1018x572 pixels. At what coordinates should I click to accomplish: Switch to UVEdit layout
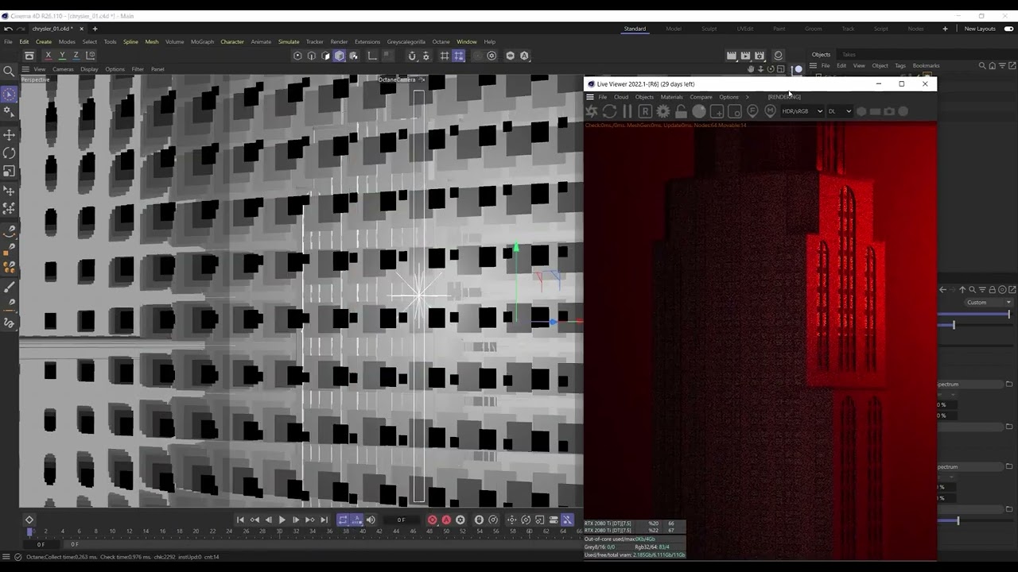tap(744, 29)
